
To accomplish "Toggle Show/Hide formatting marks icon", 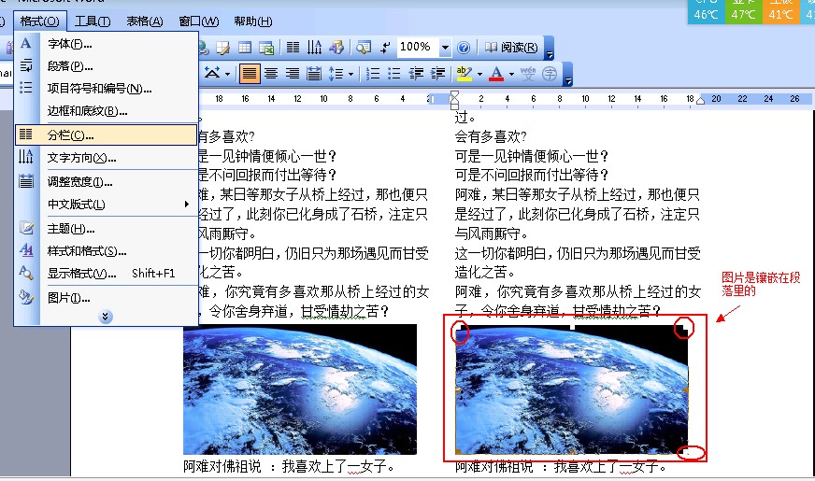I will pos(385,48).
